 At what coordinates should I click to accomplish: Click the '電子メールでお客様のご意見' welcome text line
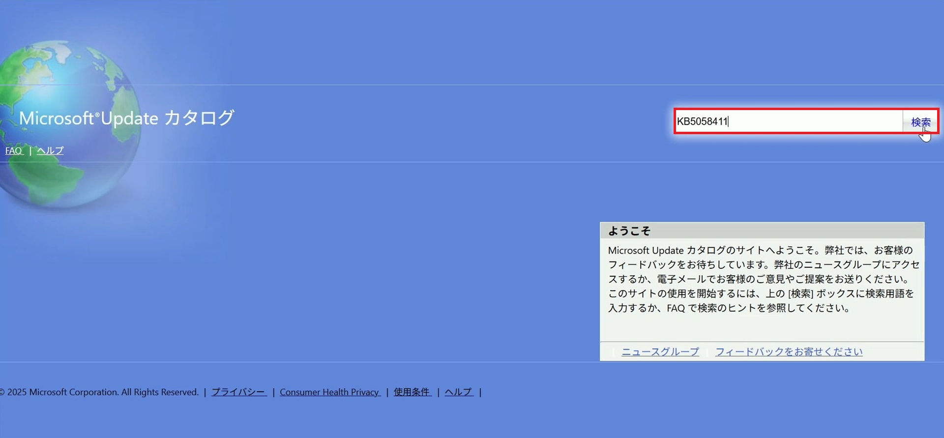coord(759,279)
